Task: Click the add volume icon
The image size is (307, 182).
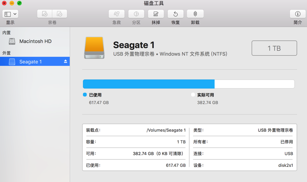Action: [x=45, y=14]
